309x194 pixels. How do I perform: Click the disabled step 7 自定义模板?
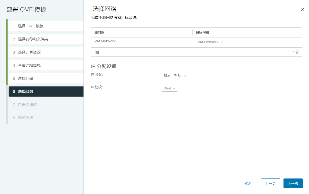coord(46,105)
